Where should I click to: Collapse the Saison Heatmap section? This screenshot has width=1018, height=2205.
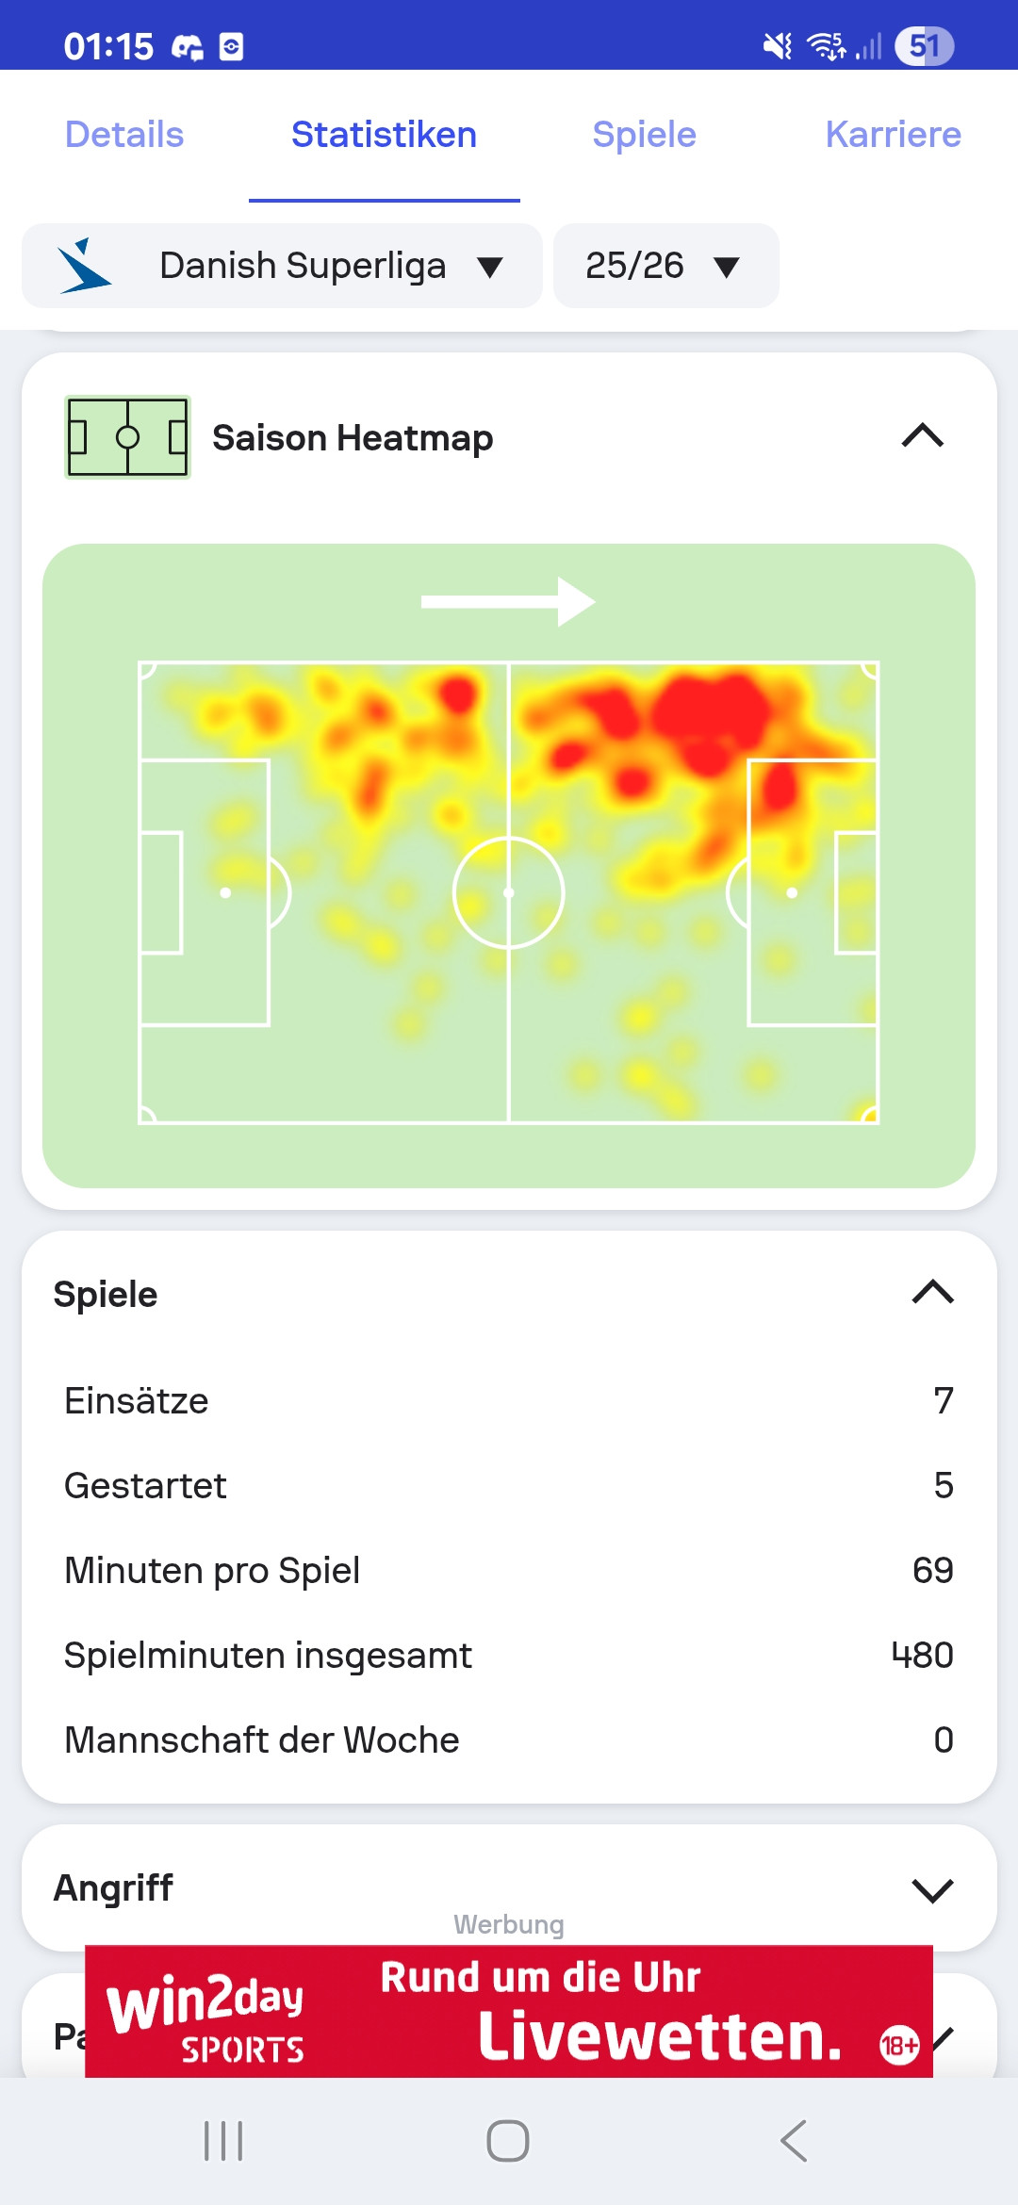pos(922,436)
